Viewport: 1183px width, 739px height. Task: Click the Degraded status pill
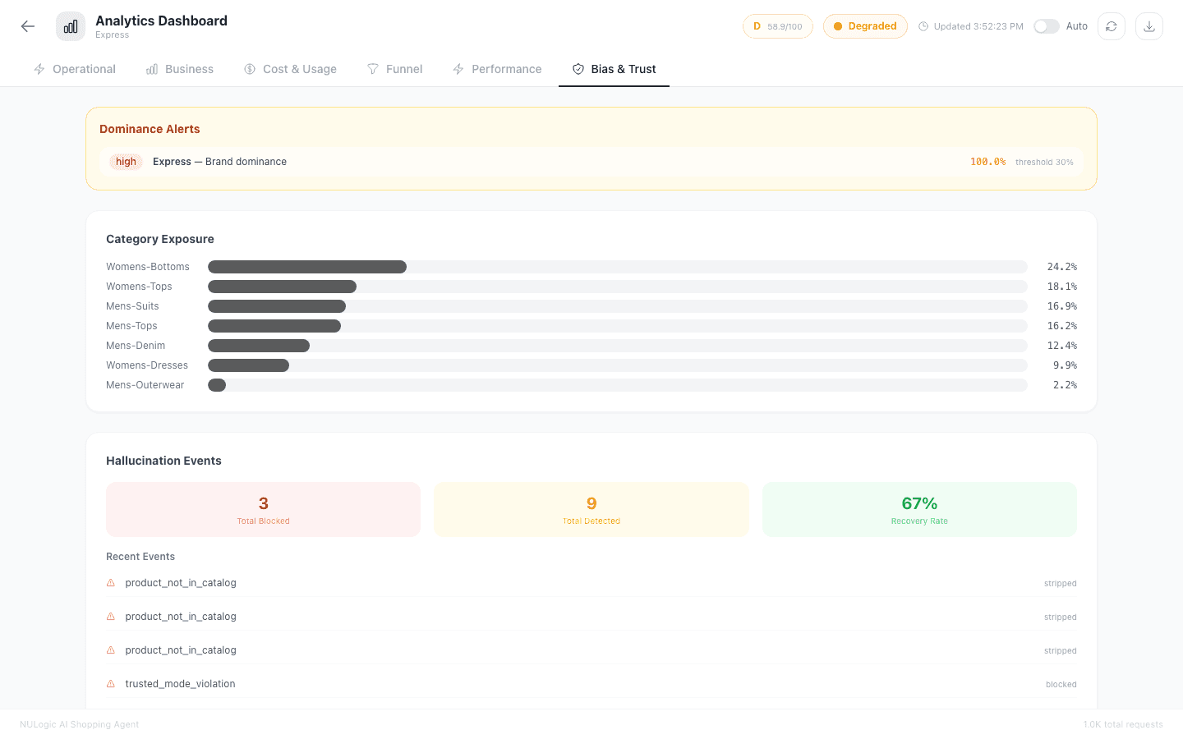pyautogui.click(x=865, y=25)
